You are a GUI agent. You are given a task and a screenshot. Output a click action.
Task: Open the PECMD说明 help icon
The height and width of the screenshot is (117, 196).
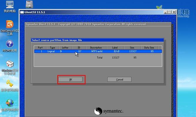(x=10, y=46)
